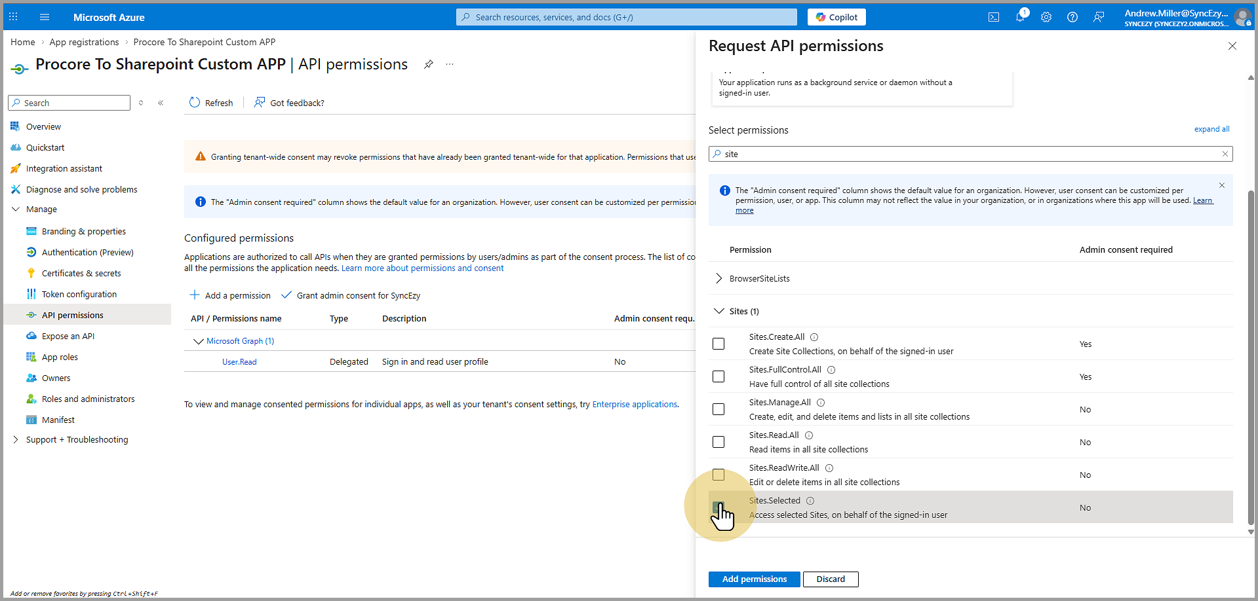The width and height of the screenshot is (1258, 601).
Task: Open Certificates & secrets menu item
Action: pyautogui.click(x=81, y=273)
